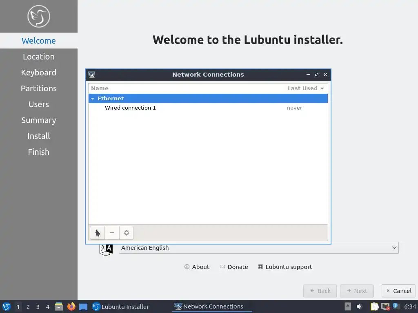Switch to Network Connections taskbar entry
This screenshot has height=313, width=418.
(x=212, y=306)
